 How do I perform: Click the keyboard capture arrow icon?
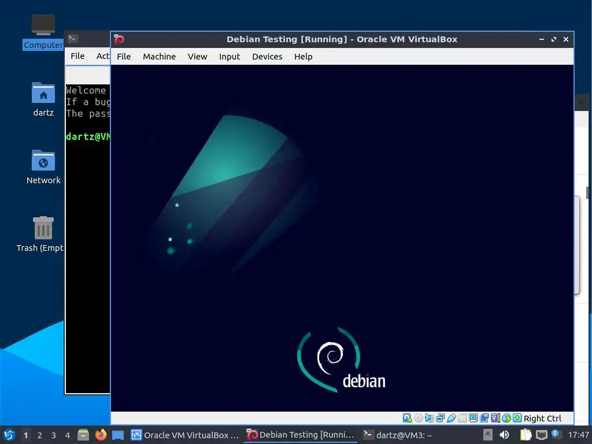(x=517, y=418)
